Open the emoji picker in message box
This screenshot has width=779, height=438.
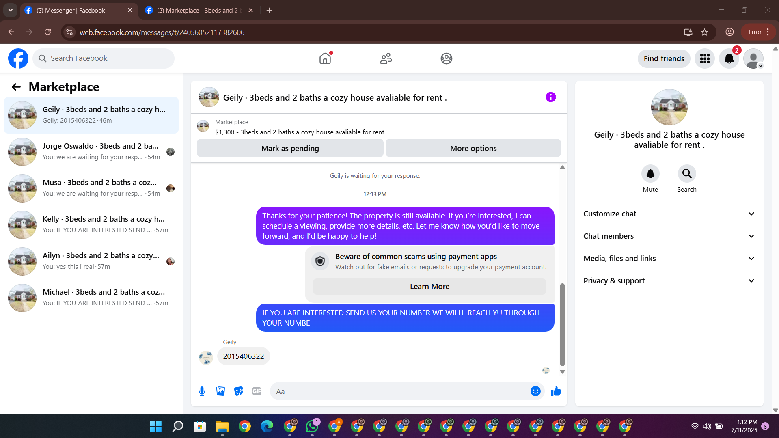pos(535,391)
